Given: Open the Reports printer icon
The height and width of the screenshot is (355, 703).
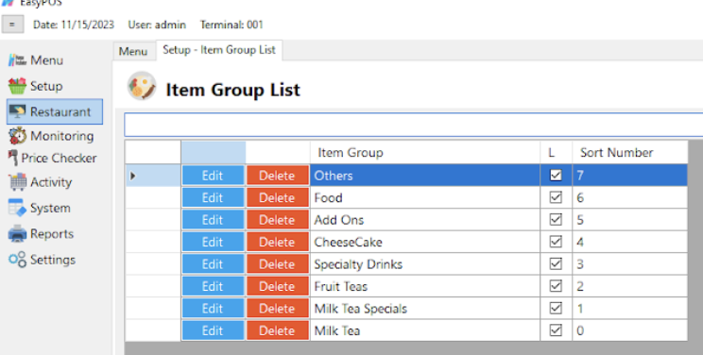Looking at the screenshot, I should 18,233.
